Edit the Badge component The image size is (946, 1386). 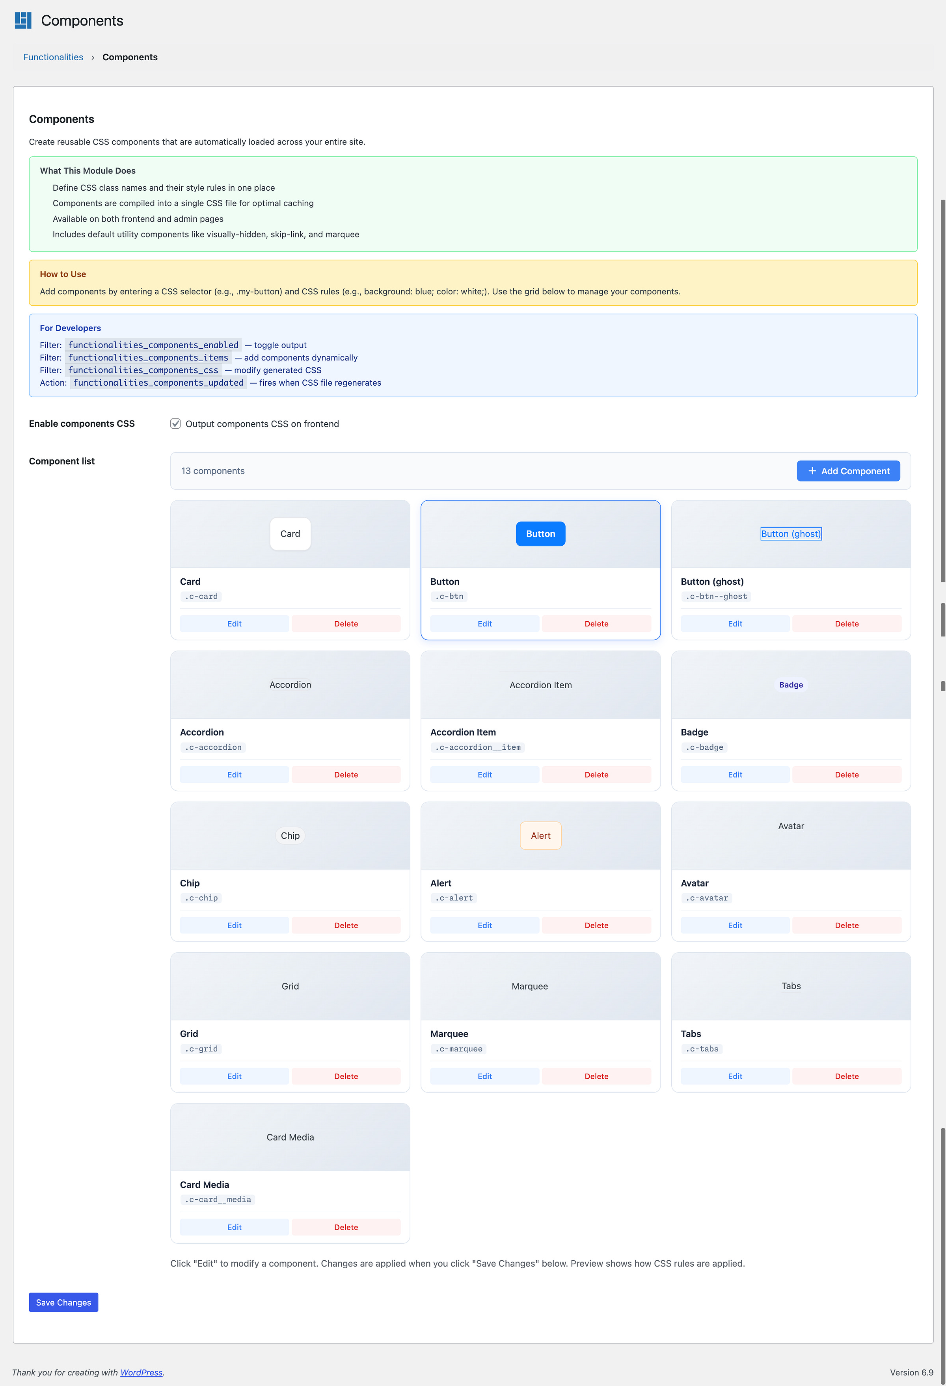(735, 775)
